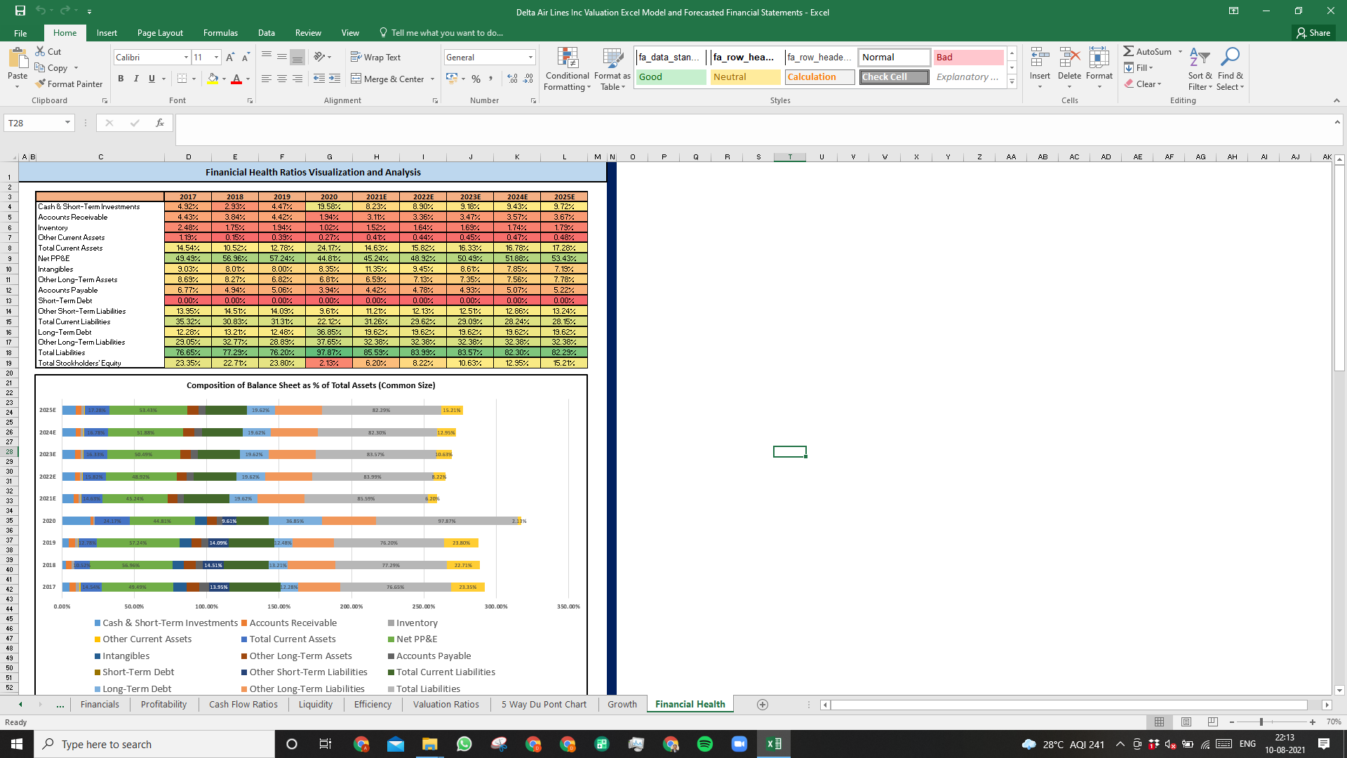
Task: Toggle Bold formatting
Action: tap(121, 79)
